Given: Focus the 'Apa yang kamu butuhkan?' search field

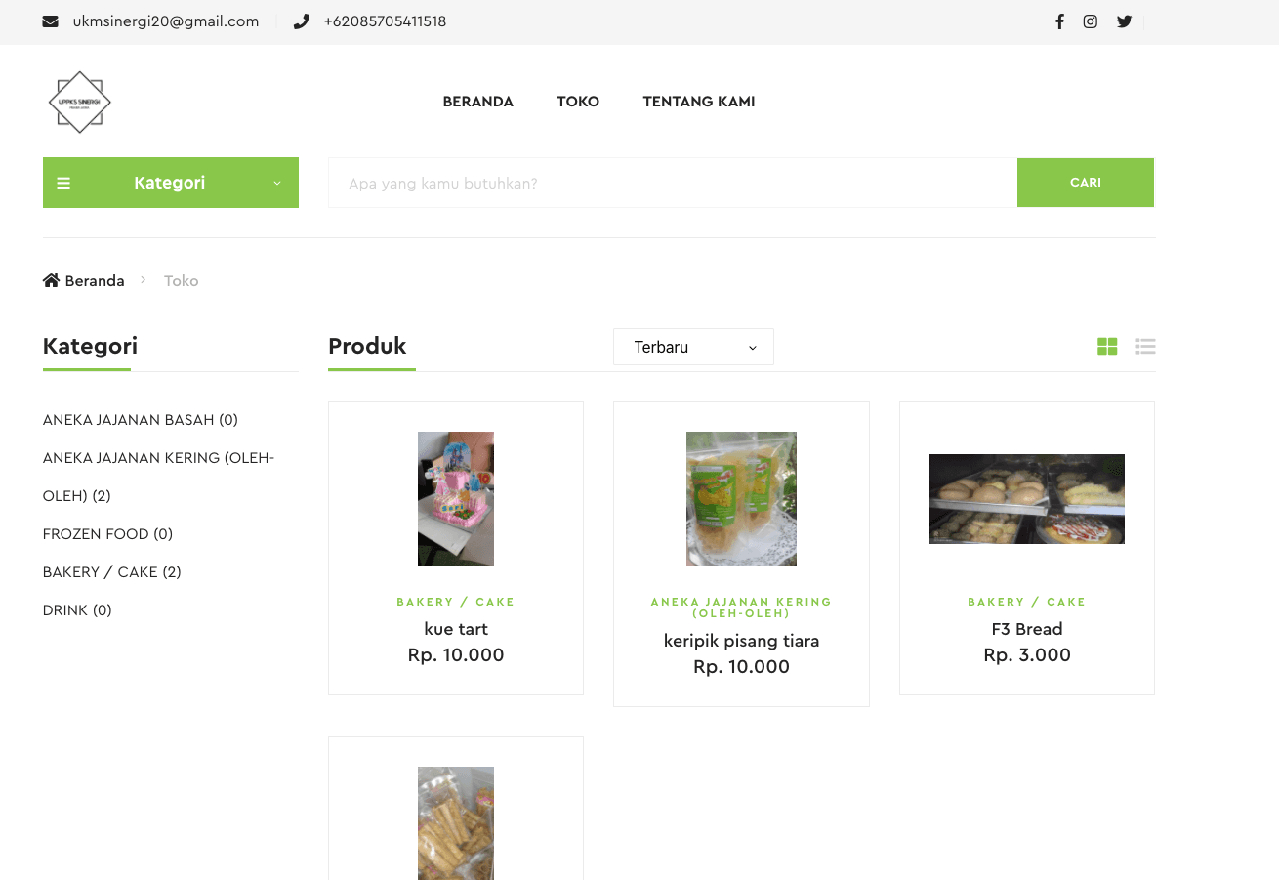Looking at the screenshot, I should 673,183.
